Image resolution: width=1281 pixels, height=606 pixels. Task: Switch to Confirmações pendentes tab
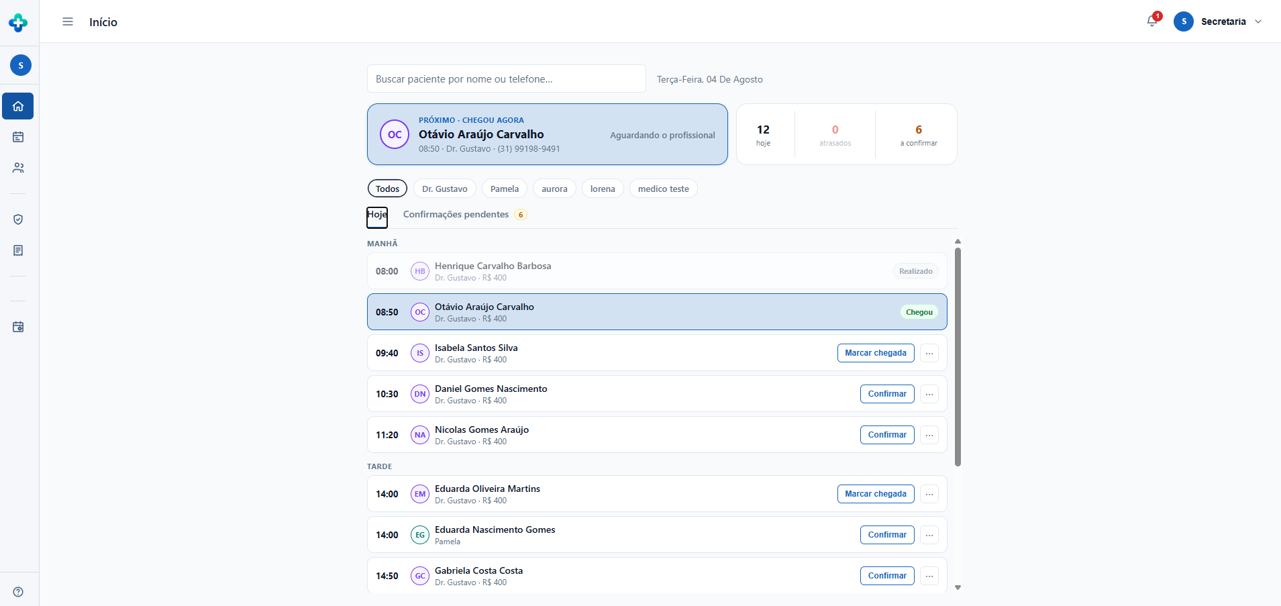[x=464, y=215]
